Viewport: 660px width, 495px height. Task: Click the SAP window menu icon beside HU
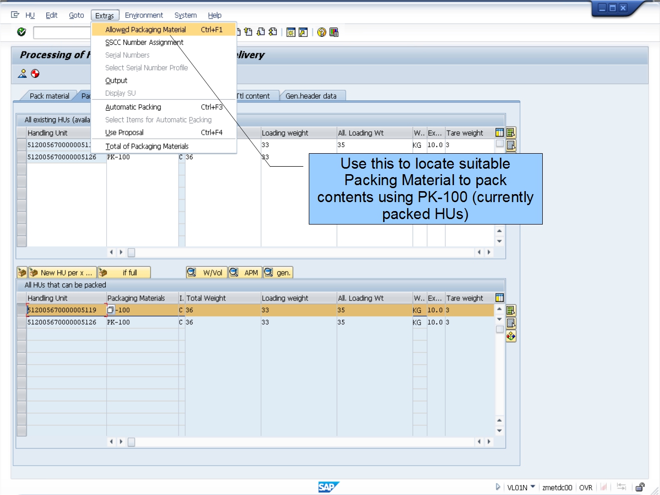coord(15,15)
